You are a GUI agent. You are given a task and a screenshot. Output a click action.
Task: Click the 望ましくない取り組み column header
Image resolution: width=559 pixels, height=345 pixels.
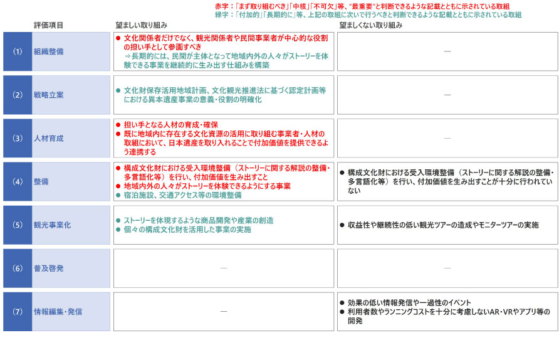coord(370,26)
